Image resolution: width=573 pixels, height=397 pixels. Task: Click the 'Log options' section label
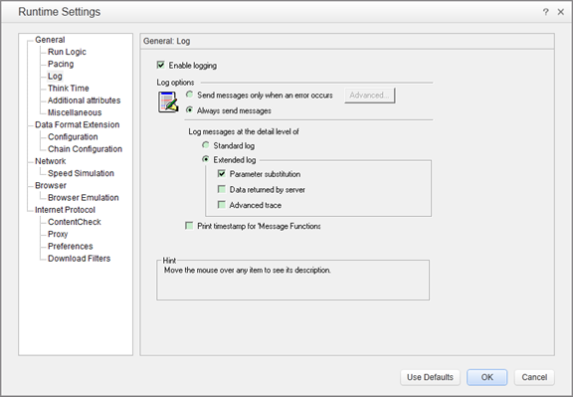(x=175, y=83)
